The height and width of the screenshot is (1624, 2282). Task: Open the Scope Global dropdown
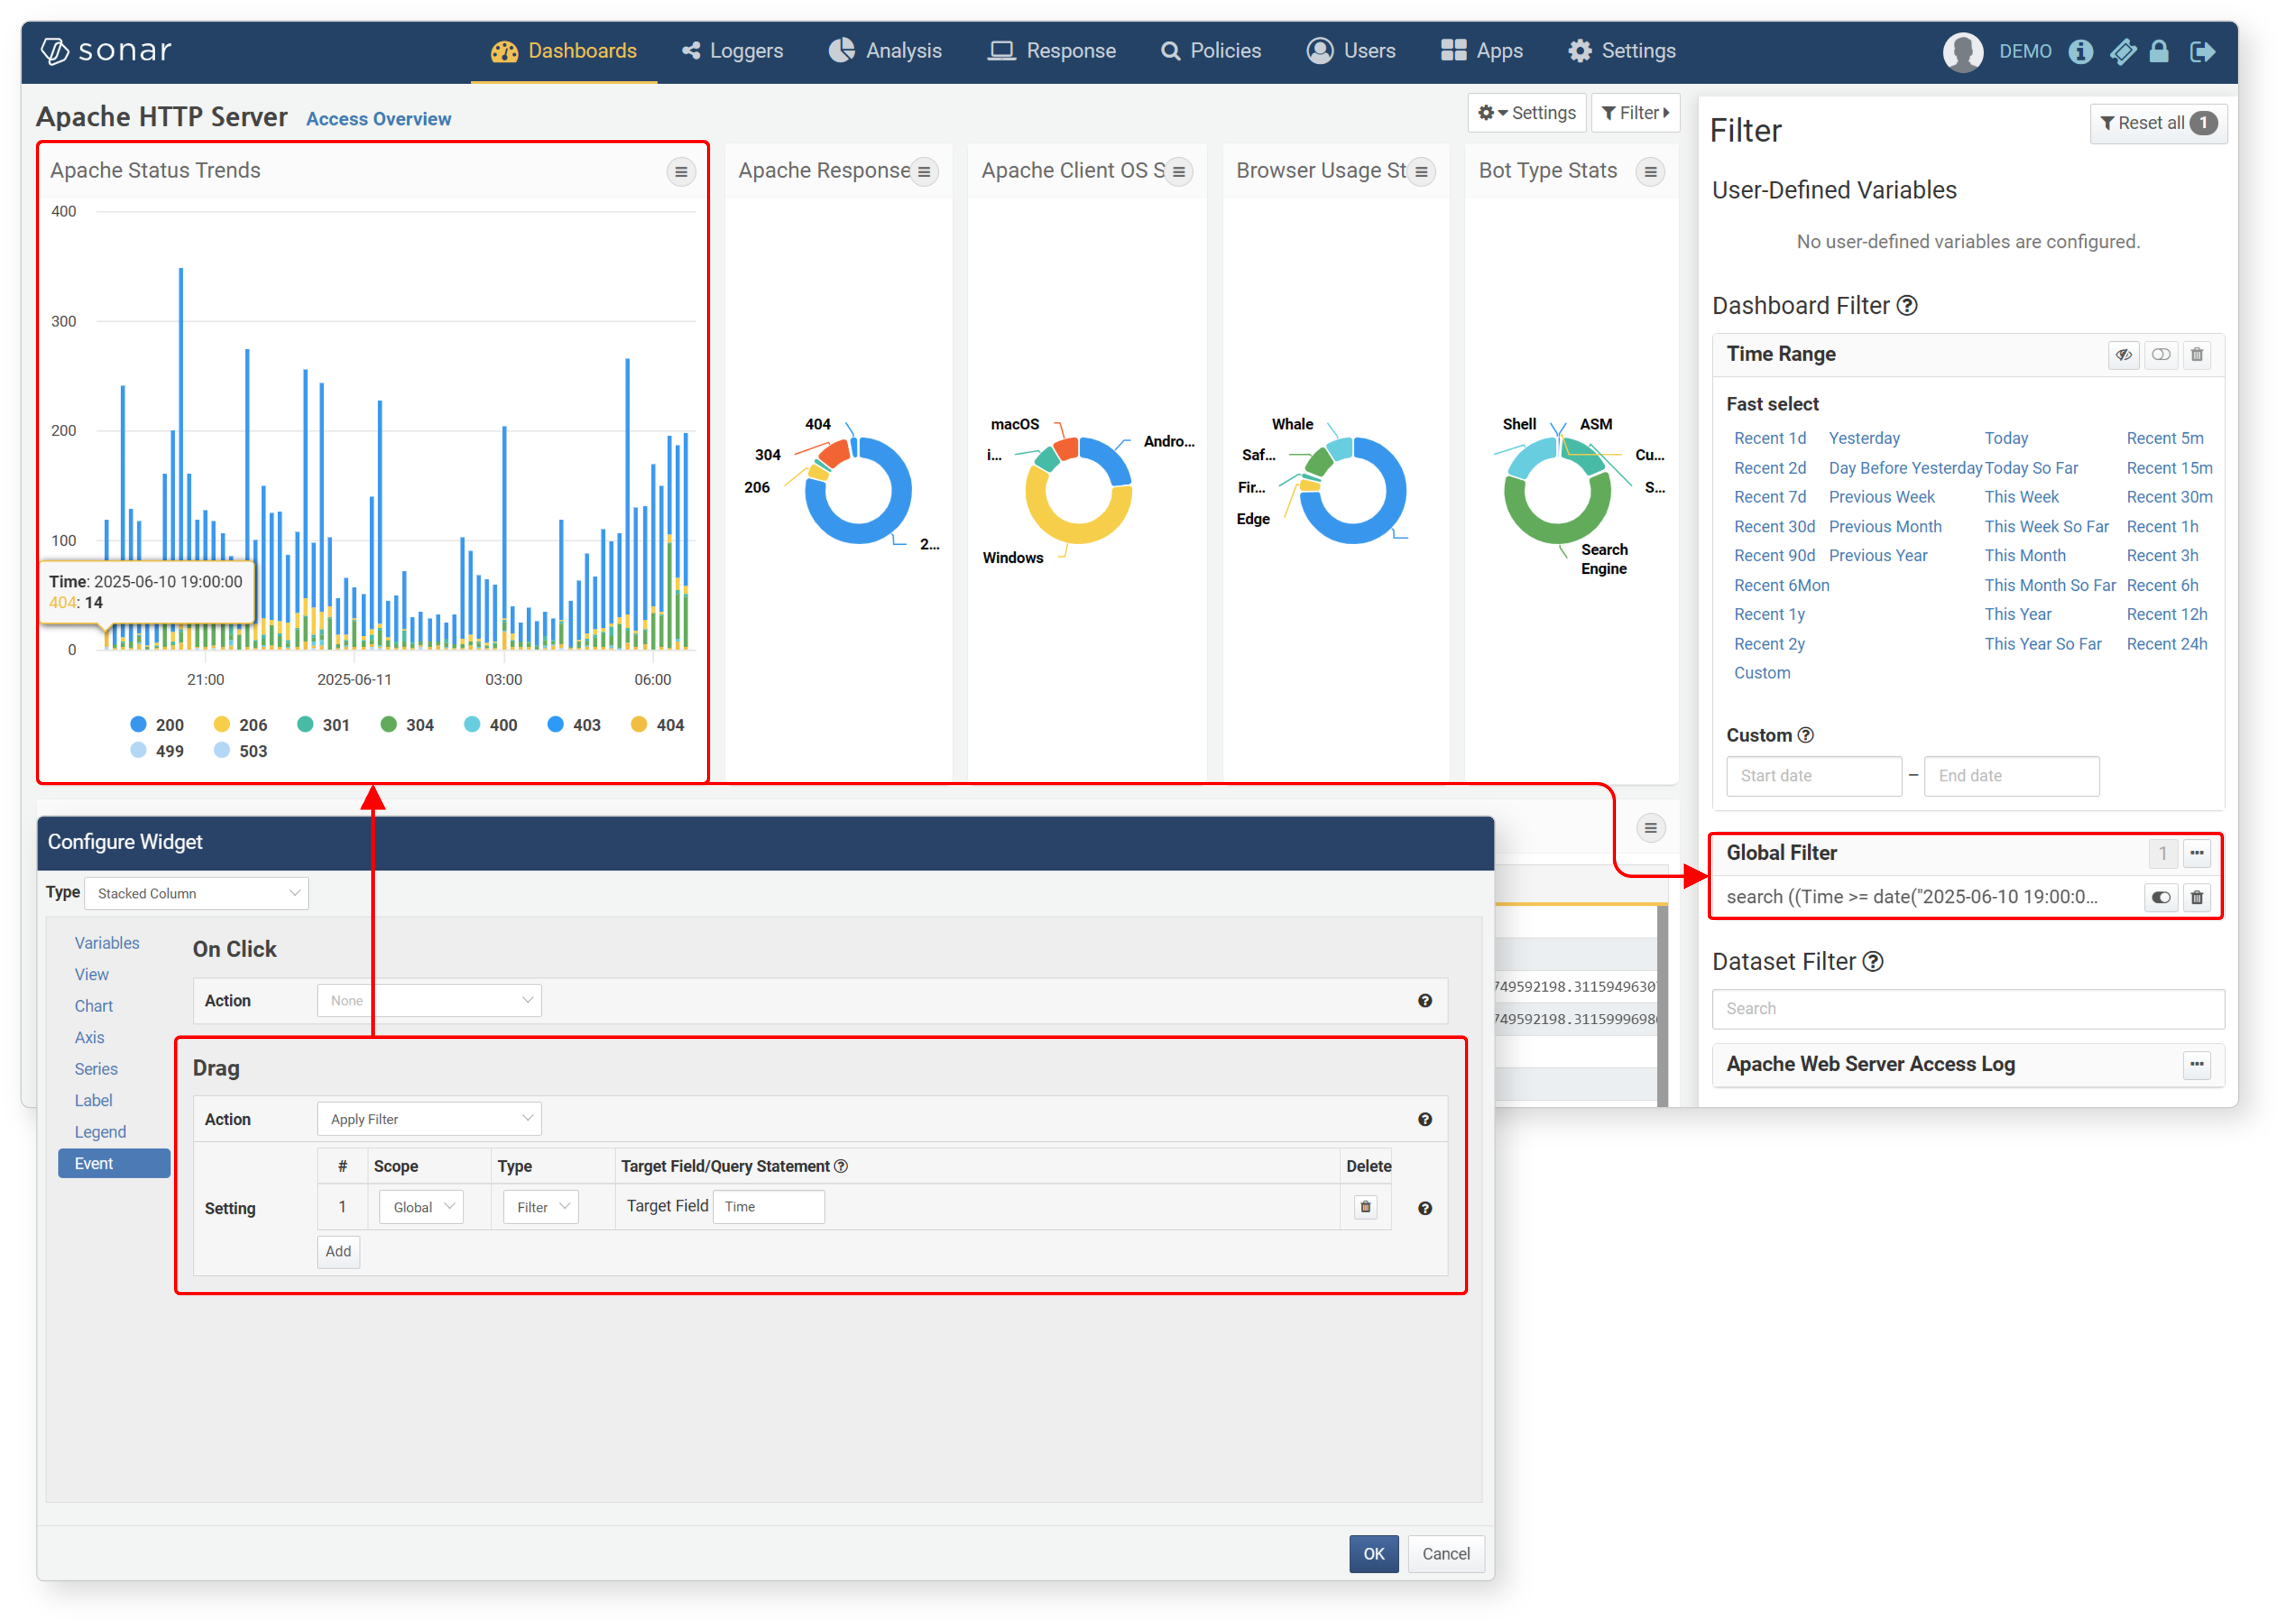click(x=421, y=1207)
